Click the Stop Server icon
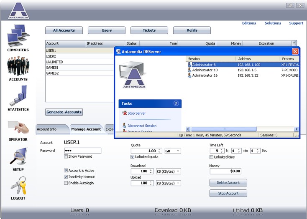The width and height of the screenshot is (307, 219). point(124,113)
